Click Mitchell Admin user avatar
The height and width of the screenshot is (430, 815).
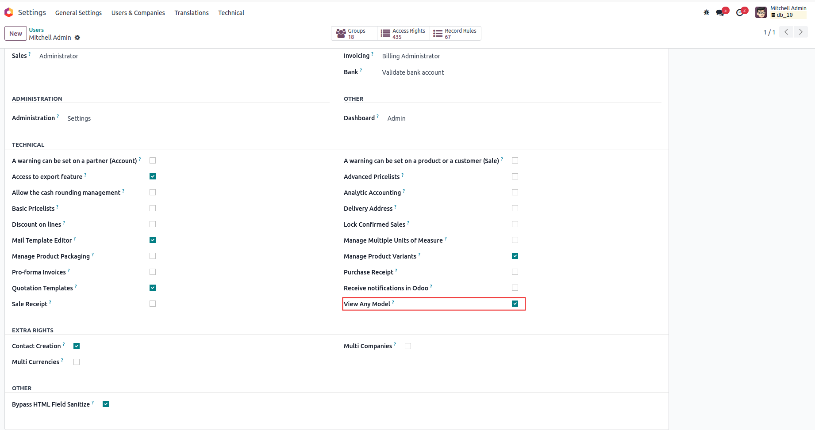pos(761,12)
